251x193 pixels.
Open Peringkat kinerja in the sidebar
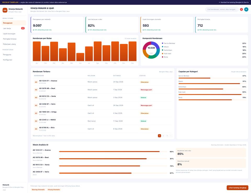pos(14,39)
